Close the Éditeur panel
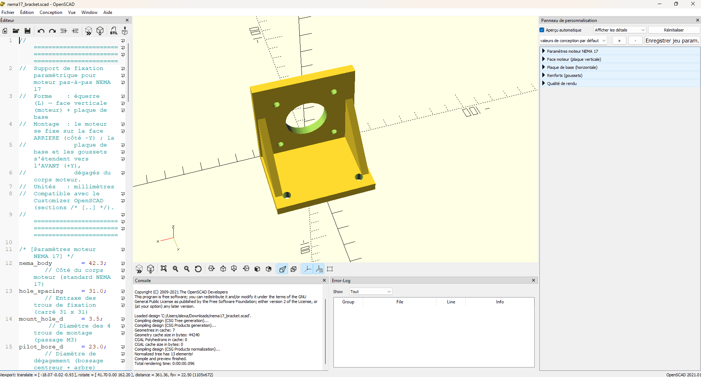 [127, 21]
